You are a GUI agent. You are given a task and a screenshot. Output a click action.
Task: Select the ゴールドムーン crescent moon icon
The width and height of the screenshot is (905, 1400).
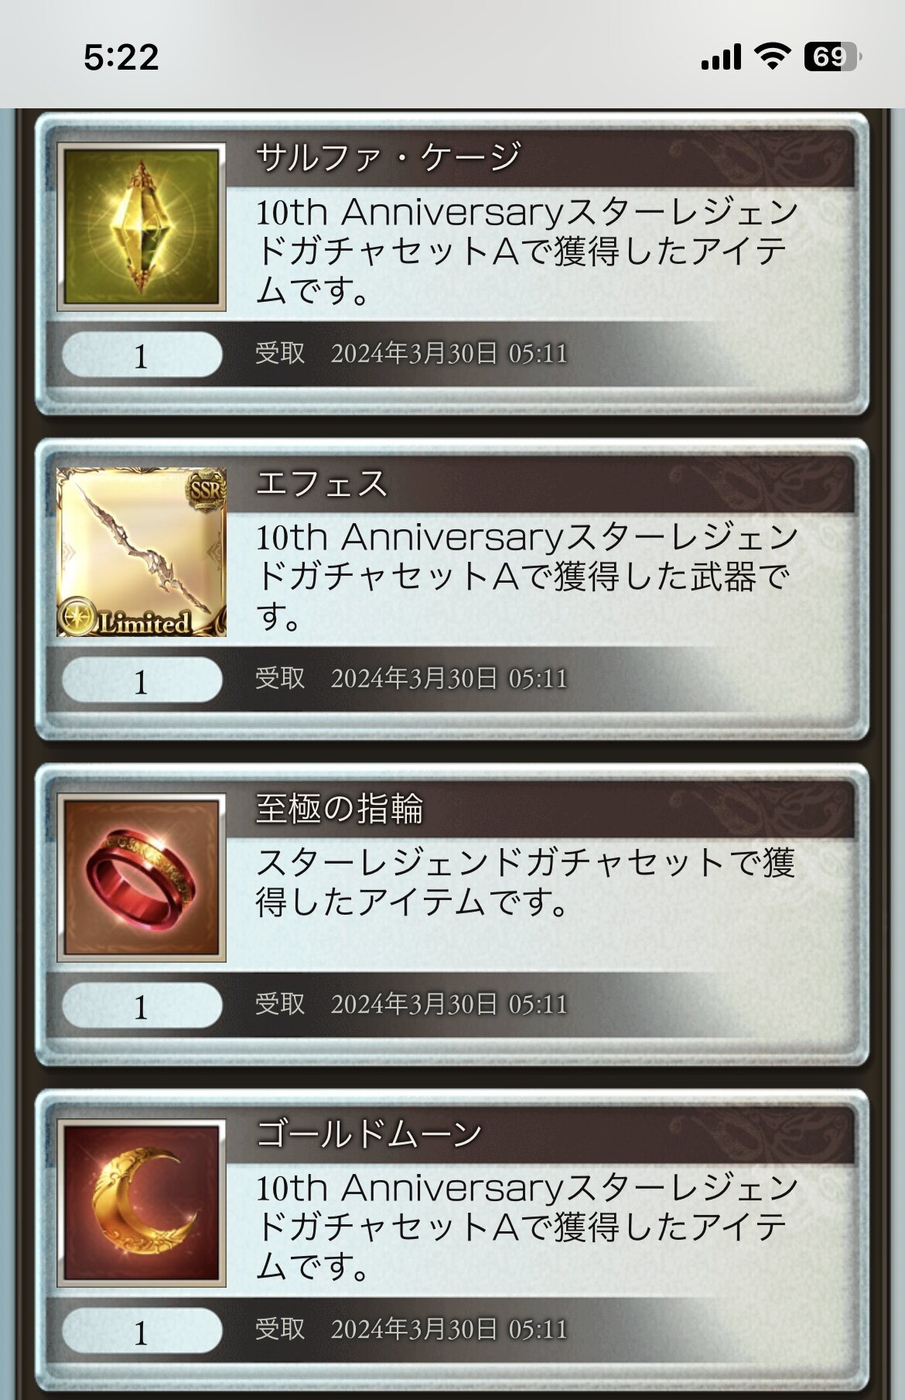(x=142, y=1203)
